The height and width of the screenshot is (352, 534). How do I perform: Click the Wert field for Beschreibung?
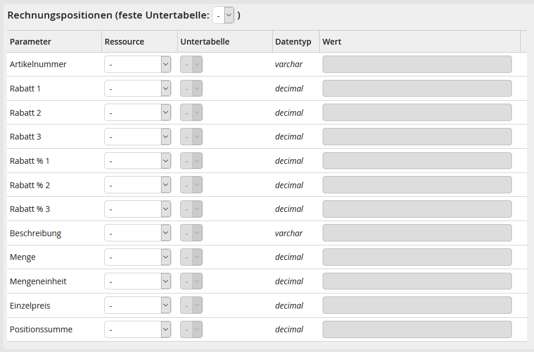click(x=417, y=233)
